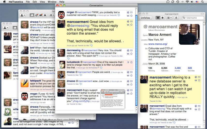Open the HelTweetica application menu
The height and width of the screenshot is (129, 207).
[16, 2]
